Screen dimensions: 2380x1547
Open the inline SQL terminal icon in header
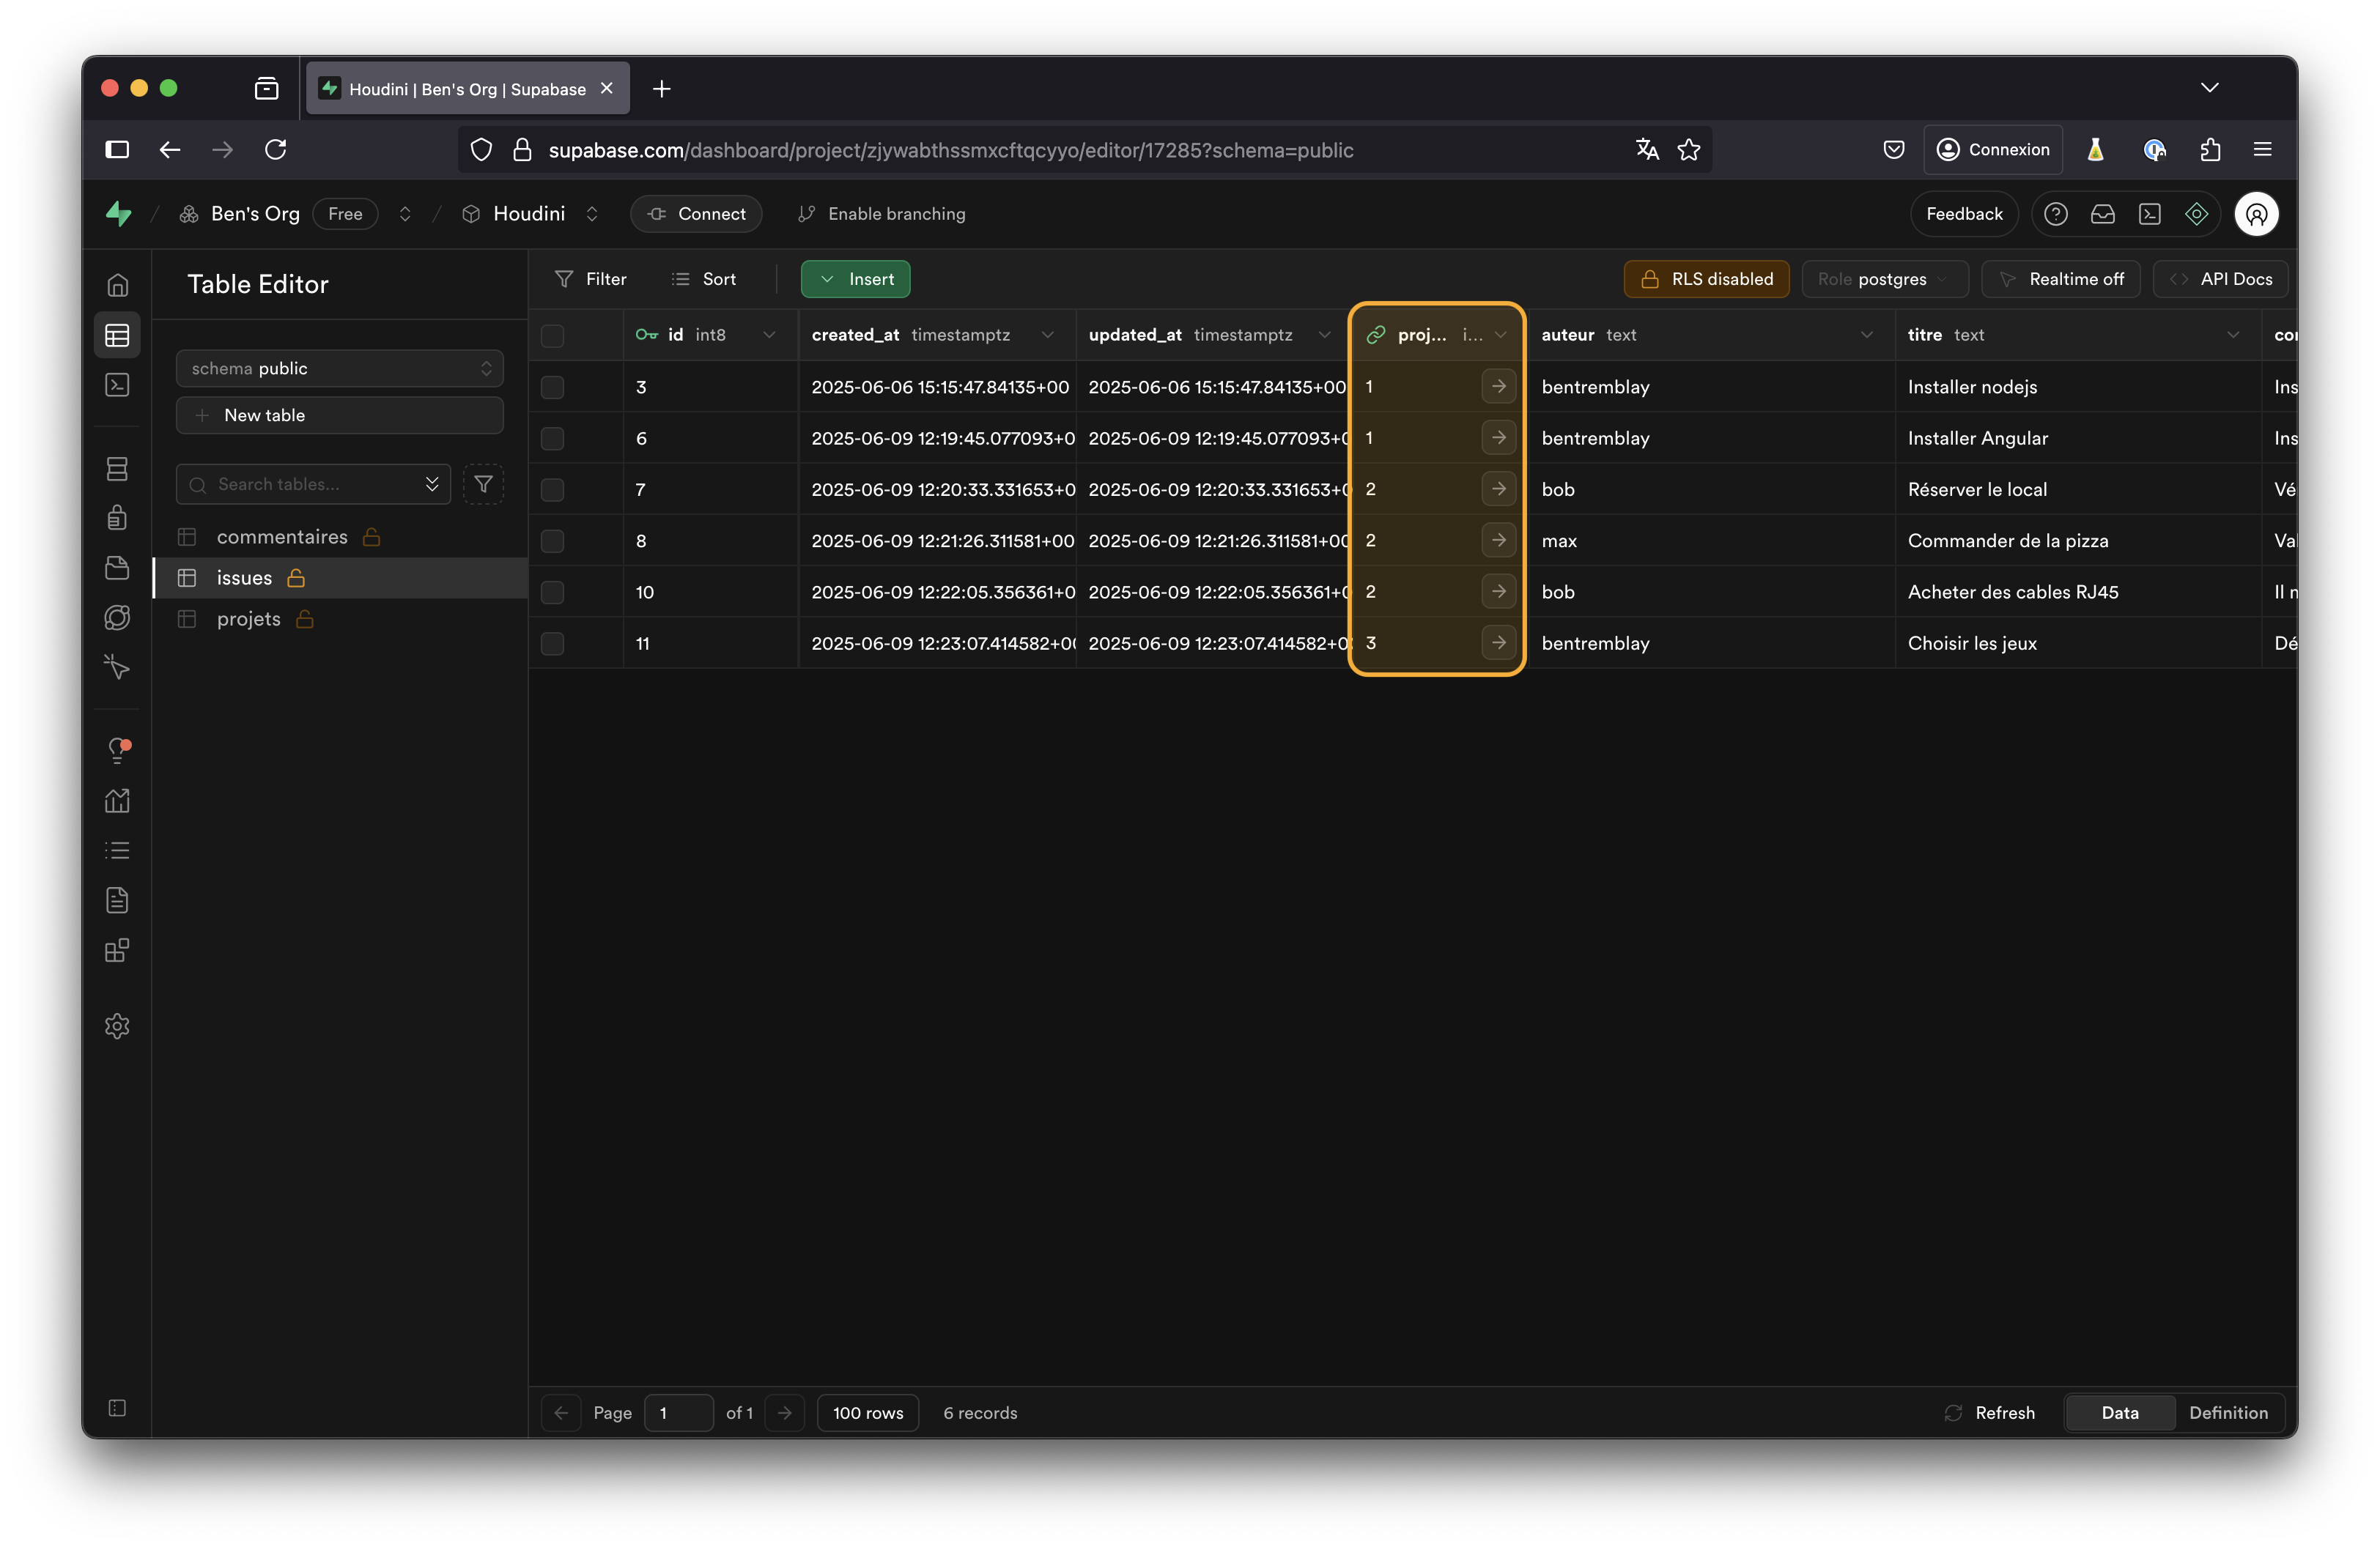tap(2150, 214)
